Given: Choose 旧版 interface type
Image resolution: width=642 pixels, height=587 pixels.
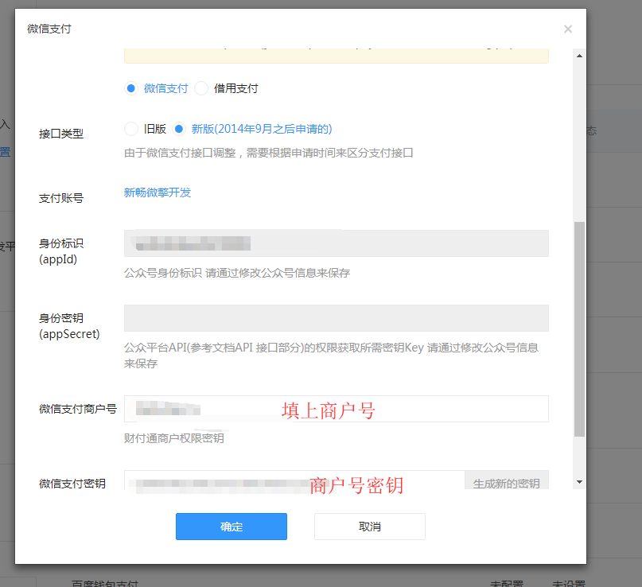Looking at the screenshot, I should pos(131,129).
